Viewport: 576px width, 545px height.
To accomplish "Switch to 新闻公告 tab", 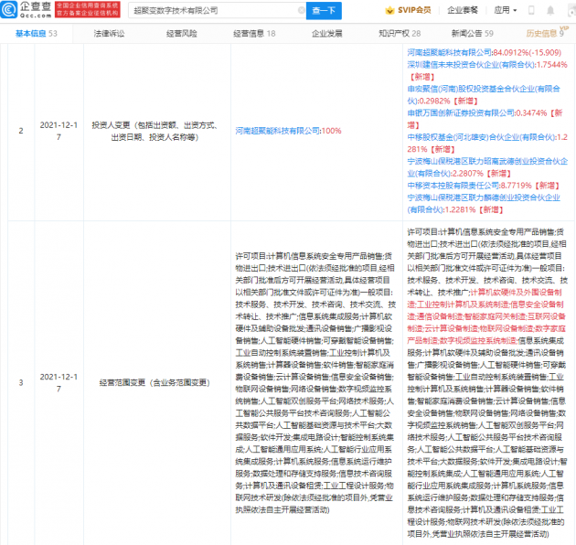I will click(x=473, y=34).
